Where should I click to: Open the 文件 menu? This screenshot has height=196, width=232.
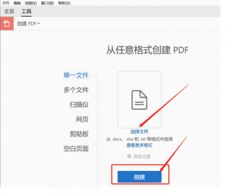[x=6, y=3]
